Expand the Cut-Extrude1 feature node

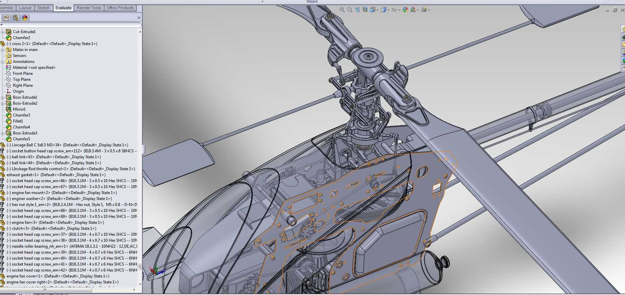click(x=3, y=32)
